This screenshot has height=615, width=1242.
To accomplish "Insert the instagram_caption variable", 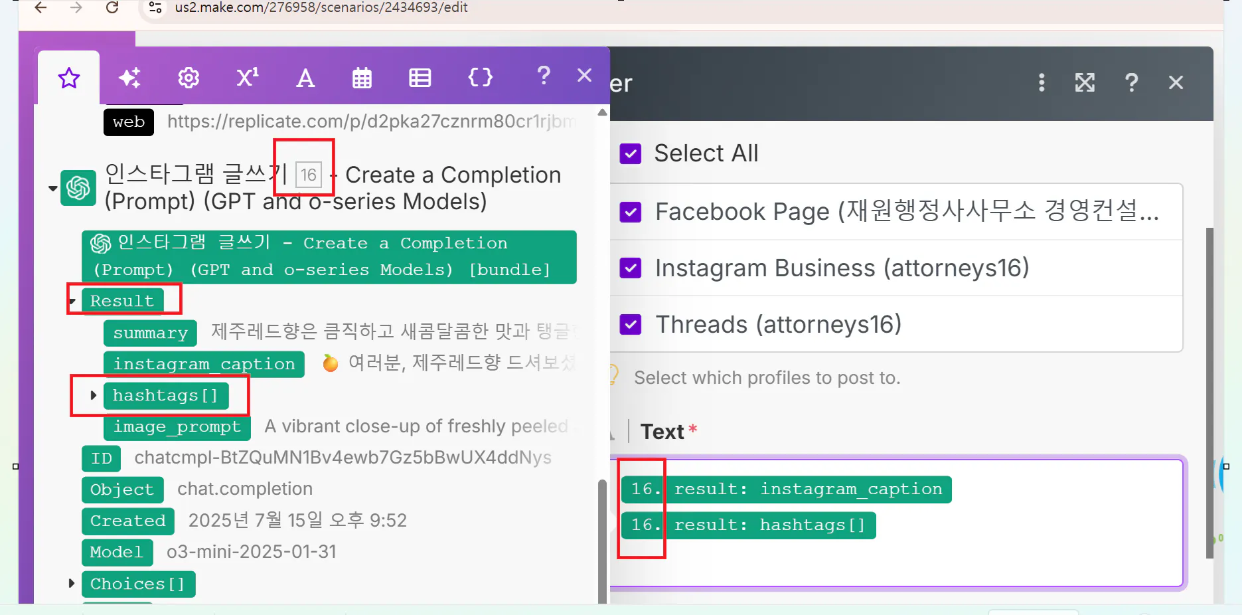I will [204, 364].
